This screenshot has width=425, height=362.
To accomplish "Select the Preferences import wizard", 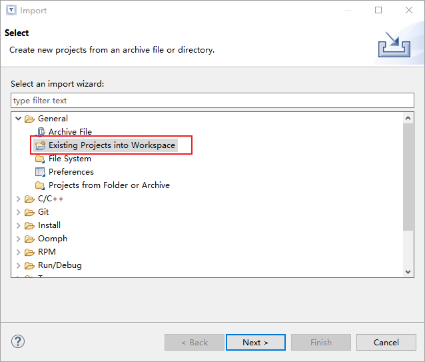I will [71, 172].
